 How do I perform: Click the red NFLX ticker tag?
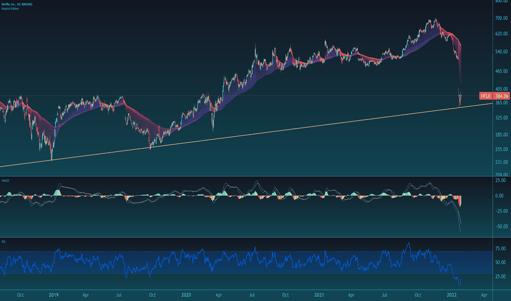click(486, 96)
